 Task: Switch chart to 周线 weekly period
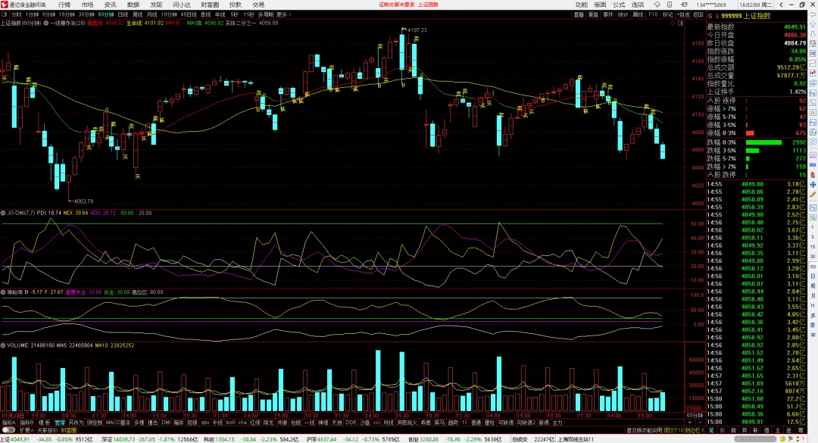point(138,14)
